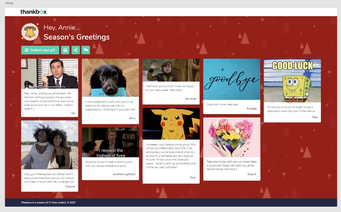Image resolution: width=341 pixels, height=212 pixels.
Task: Click the thankbox logo
Action: pyautogui.click(x=33, y=12)
